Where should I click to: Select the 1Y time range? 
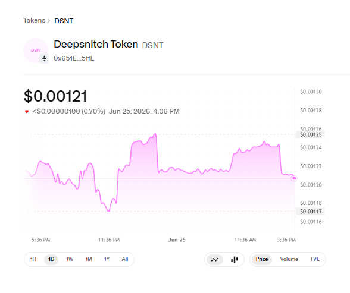point(107,259)
